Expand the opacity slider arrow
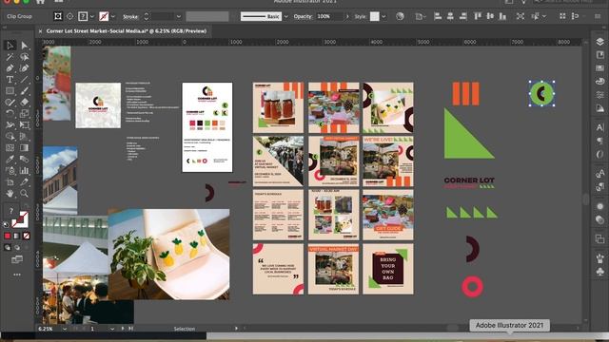609x342 pixels. click(x=347, y=17)
